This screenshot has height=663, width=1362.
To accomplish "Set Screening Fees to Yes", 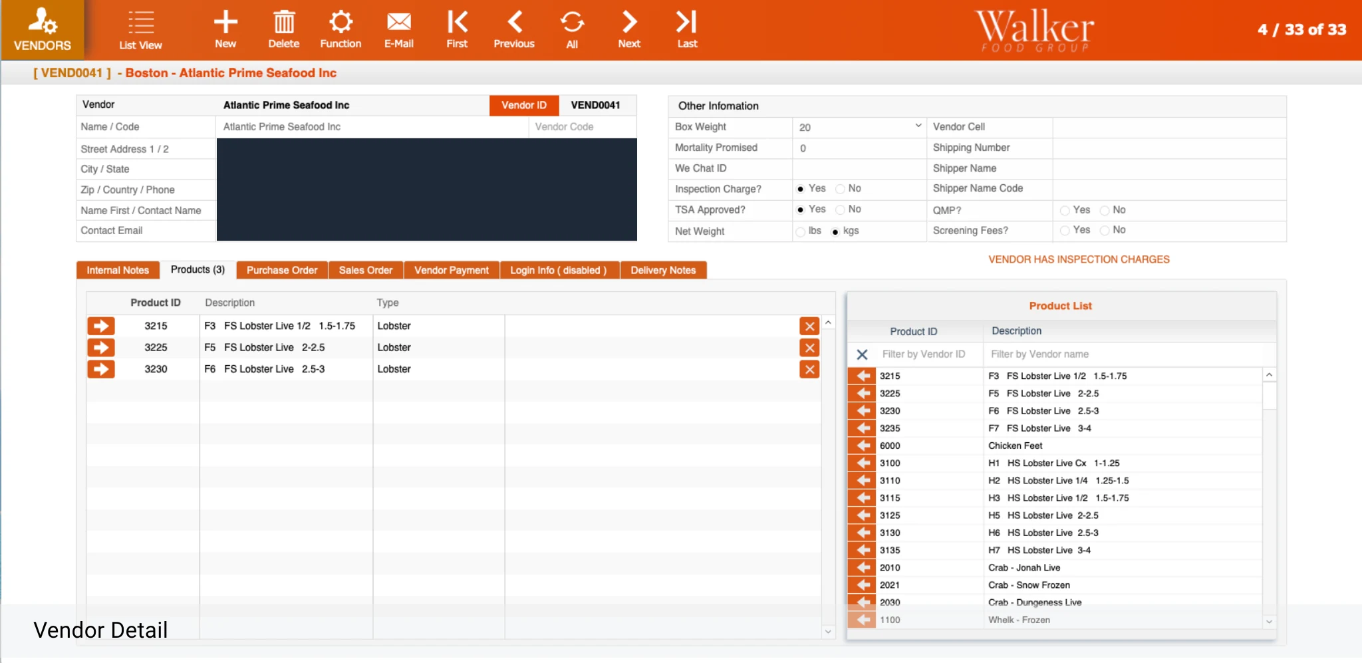I will tap(1065, 231).
